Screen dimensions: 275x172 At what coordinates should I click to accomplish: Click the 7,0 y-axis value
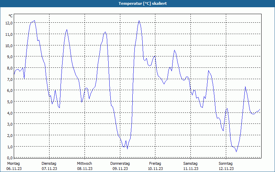pos(10,79)
